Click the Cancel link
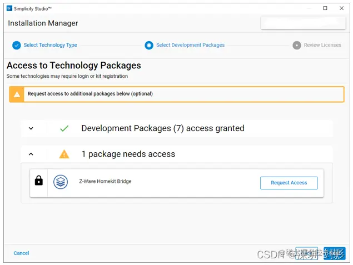 pyautogui.click(x=21, y=253)
